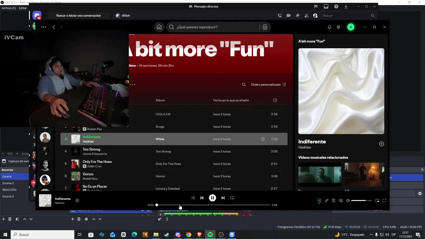Image resolution: width=425 pixels, height=239 pixels.
Task: Open Spotify from the Windows taskbar
Action: [x=210, y=235]
